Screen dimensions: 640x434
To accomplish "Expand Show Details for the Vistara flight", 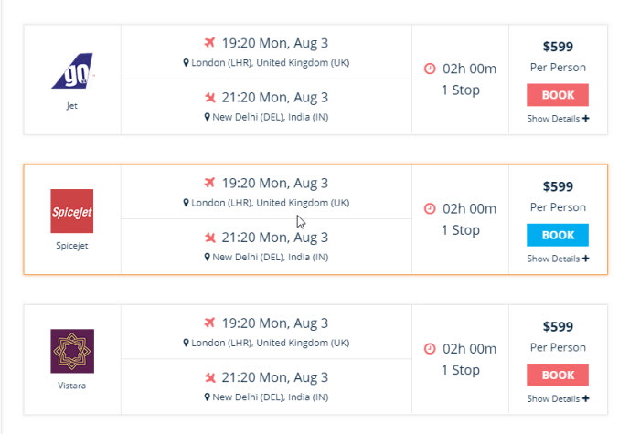I will (x=558, y=398).
